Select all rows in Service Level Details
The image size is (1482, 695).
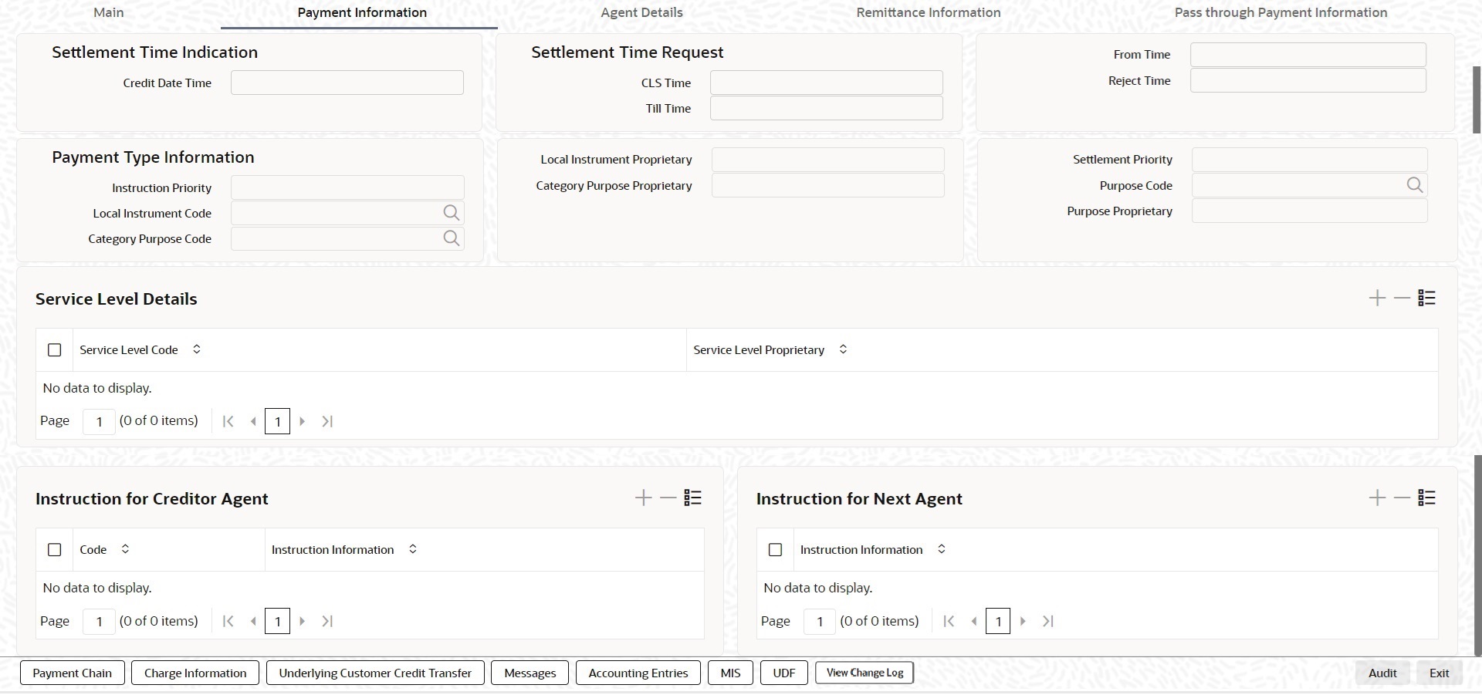(x=54, y=350)
